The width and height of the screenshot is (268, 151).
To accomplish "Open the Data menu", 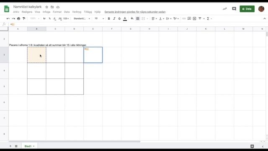I will (67, 12).
